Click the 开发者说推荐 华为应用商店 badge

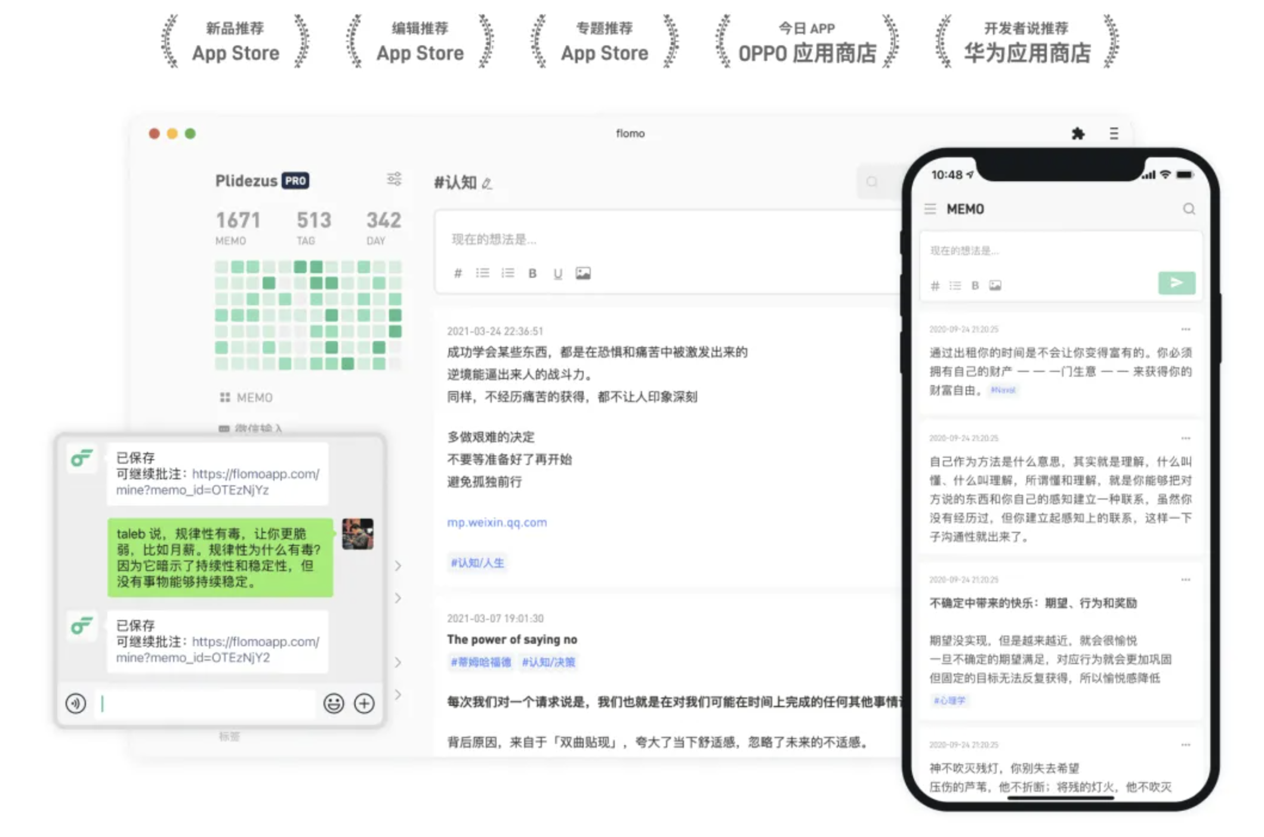point(1026,42)
